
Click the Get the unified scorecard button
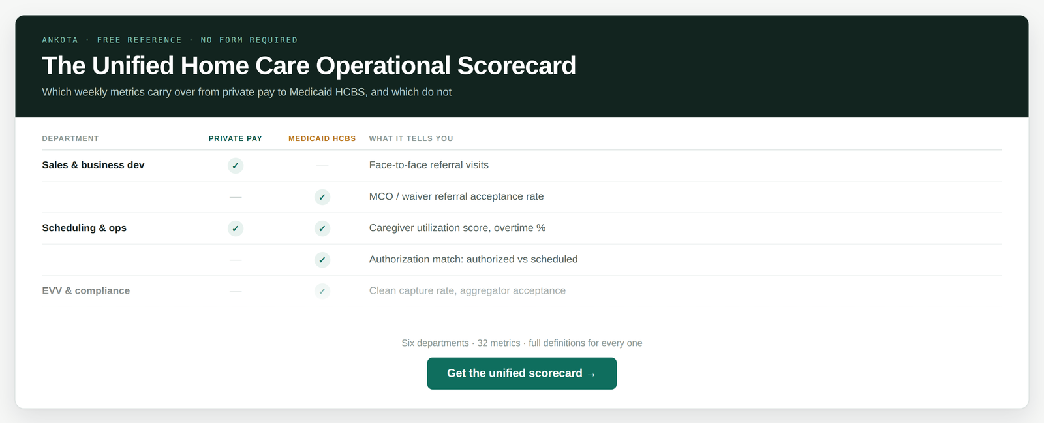click(522, 373)
